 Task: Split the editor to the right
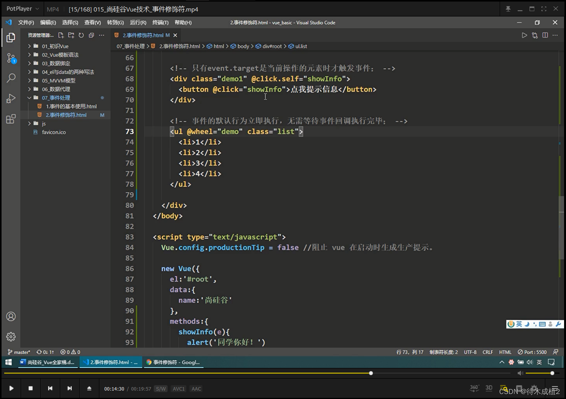(545, 35)
